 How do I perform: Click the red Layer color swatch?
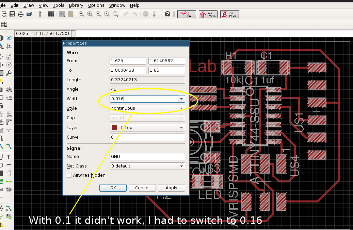click(114, 128)
